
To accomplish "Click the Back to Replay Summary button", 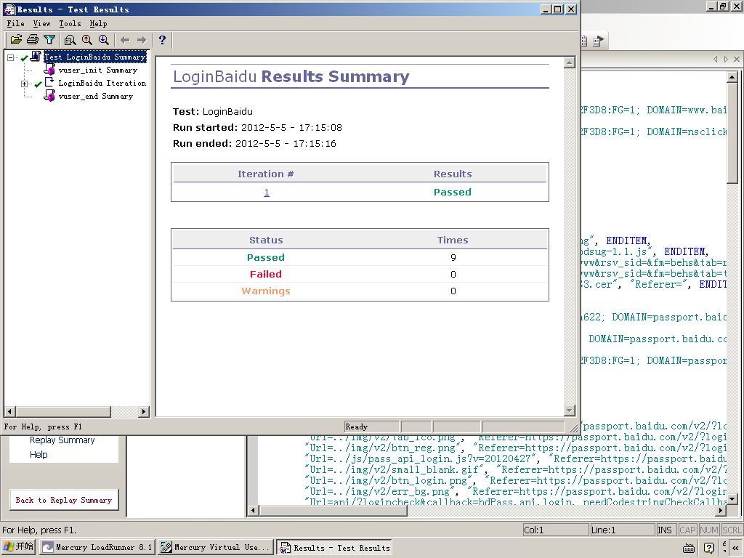I will click(x=64, y=500).
